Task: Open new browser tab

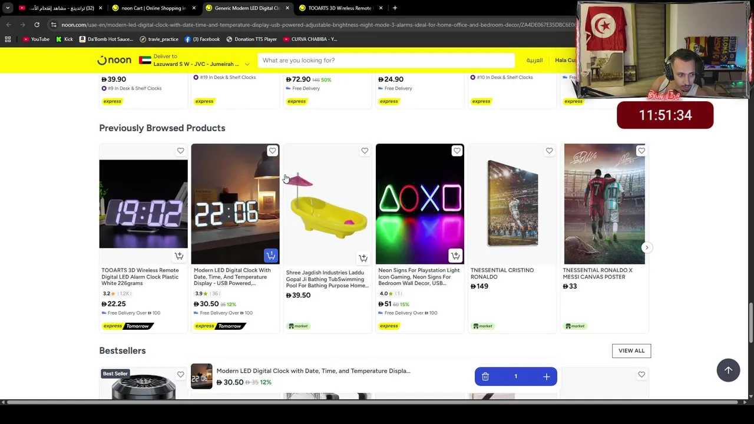Action: 395,8
